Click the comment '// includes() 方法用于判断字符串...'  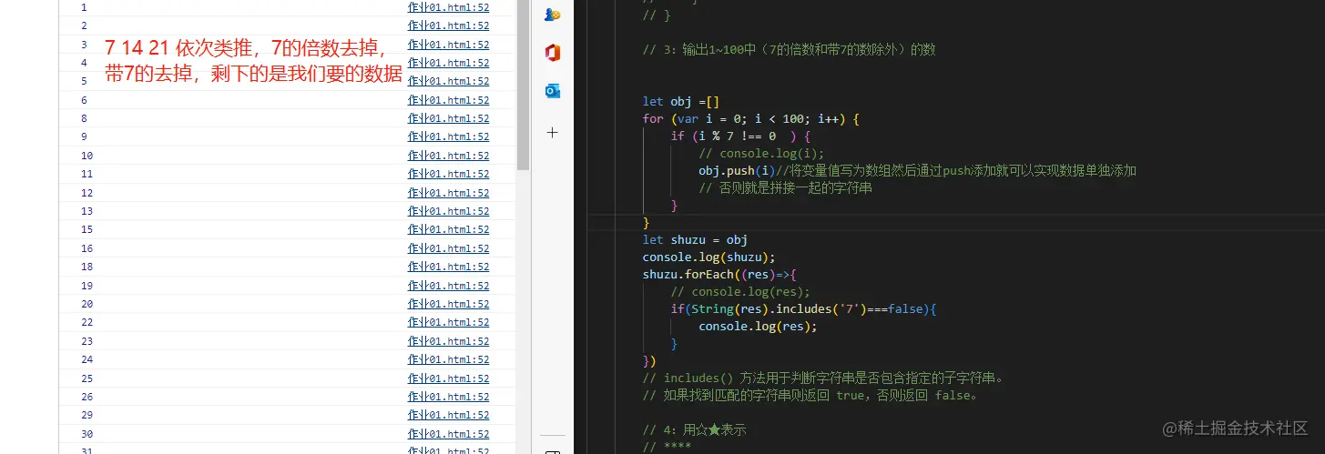click(822, 378)
